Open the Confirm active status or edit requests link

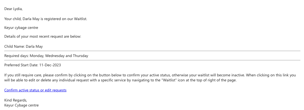(x=35, y=90)
